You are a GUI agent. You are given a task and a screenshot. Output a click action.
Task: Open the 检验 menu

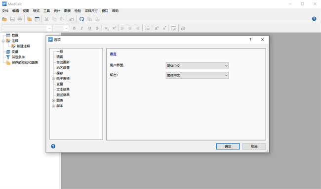78,11
